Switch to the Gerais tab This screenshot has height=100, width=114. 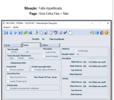click(13, 45)
